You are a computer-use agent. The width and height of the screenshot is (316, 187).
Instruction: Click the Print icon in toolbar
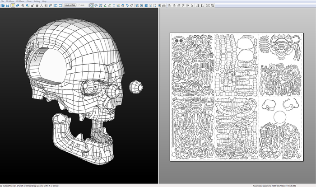click(x=164, y=5)
